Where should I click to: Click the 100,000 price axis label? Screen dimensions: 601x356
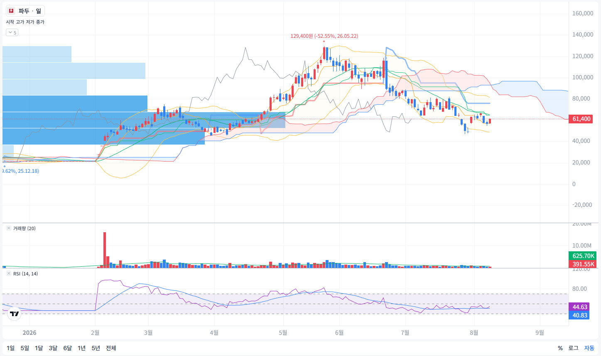[583, 77]
